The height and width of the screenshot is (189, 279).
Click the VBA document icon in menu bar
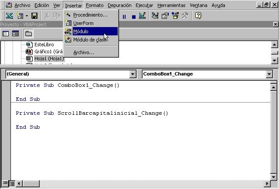pos(9,5)
